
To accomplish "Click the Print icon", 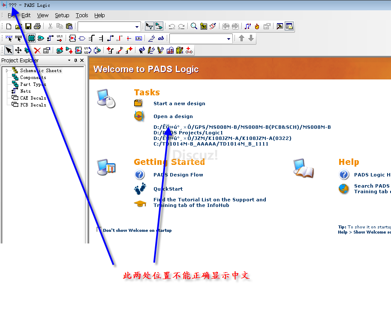I will pyautogui.click(x=37, y=26).
